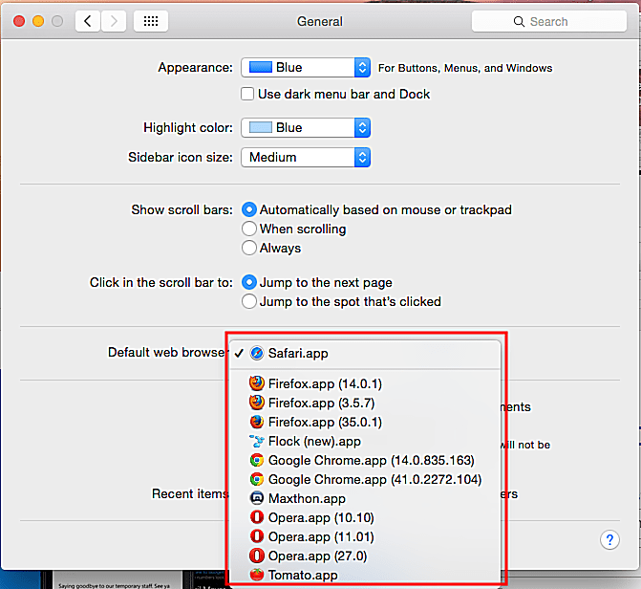The image size is (641, 589).
Task: Open the Highlight color dropdown
Action: click(306, 128)
